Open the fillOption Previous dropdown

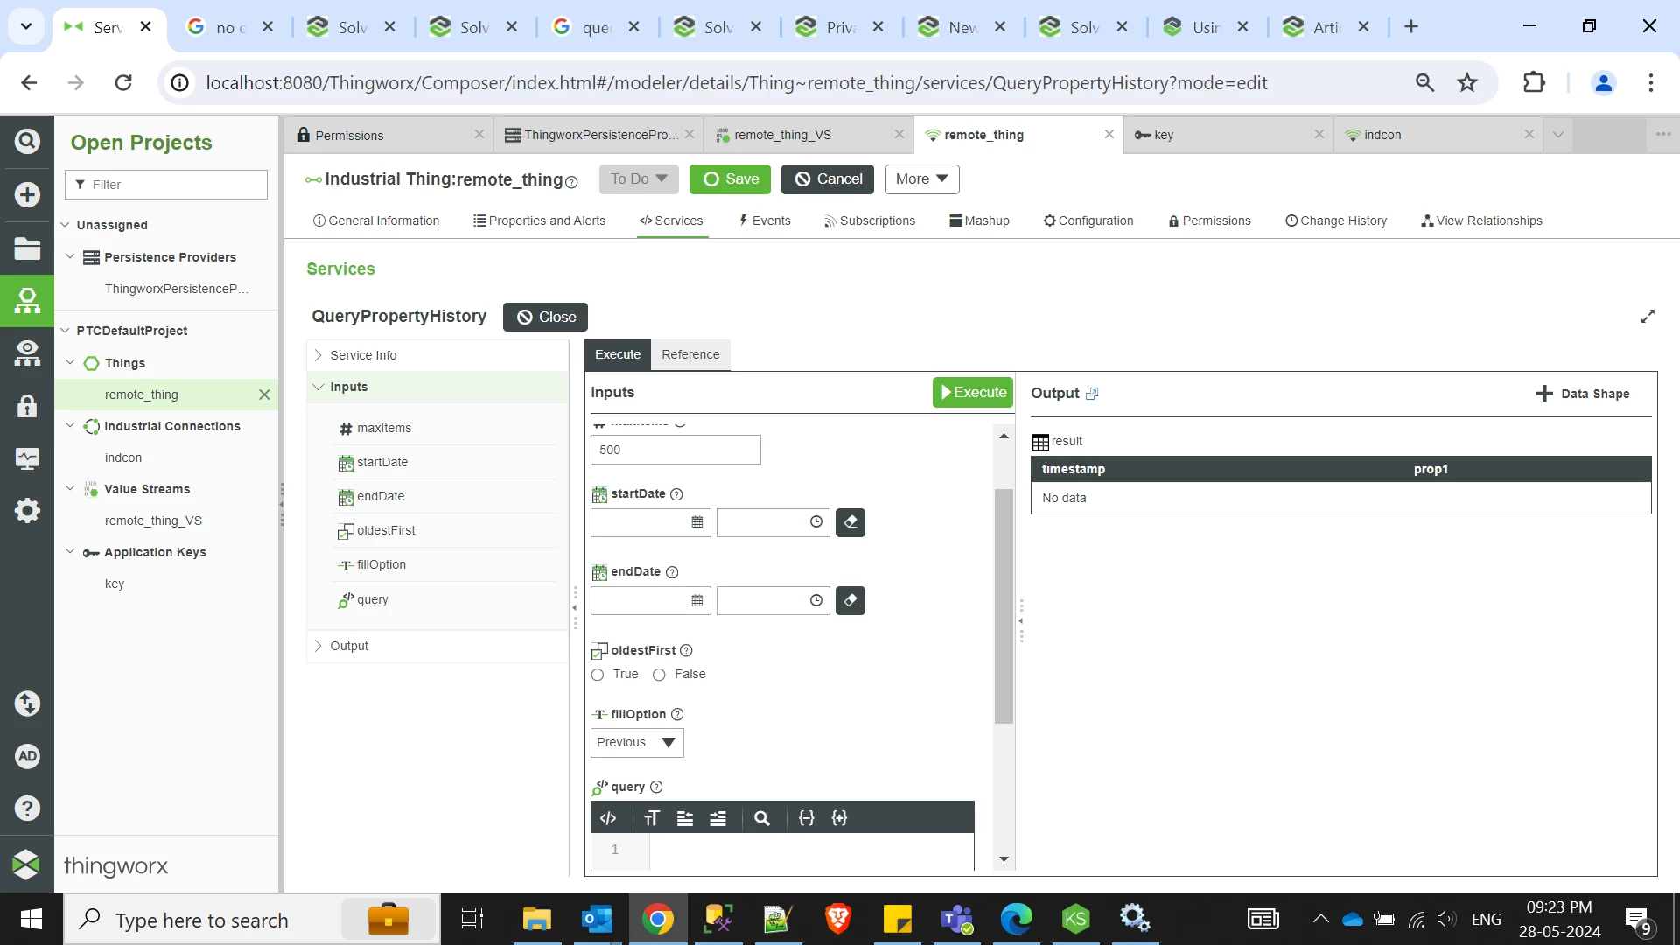pyautogui.click(x=636, y=742)
